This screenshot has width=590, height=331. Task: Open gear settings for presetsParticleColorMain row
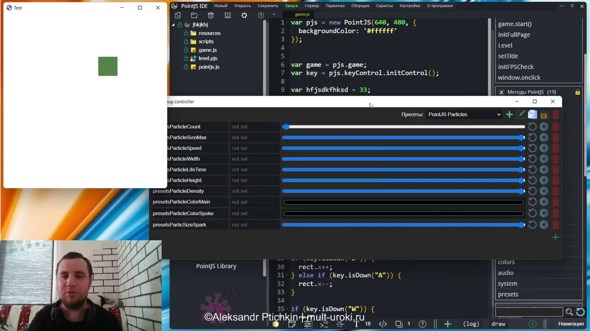tap(544, 202)
